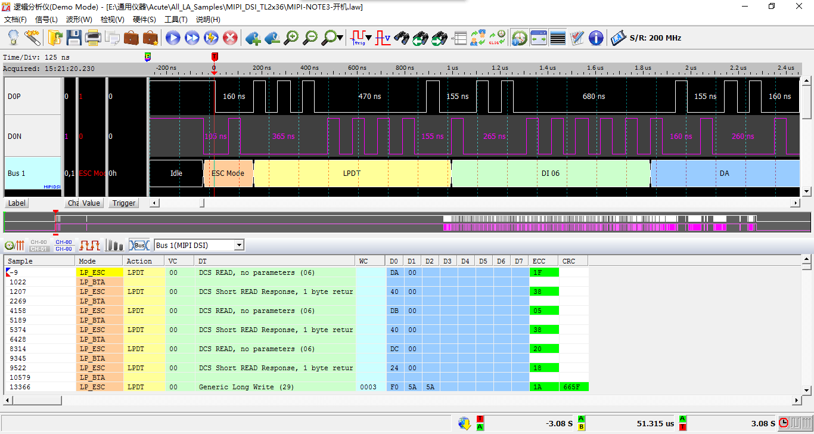Click CRC value 665F cell
The width and height of the screenshot is (814, 434).
[574, 387]
